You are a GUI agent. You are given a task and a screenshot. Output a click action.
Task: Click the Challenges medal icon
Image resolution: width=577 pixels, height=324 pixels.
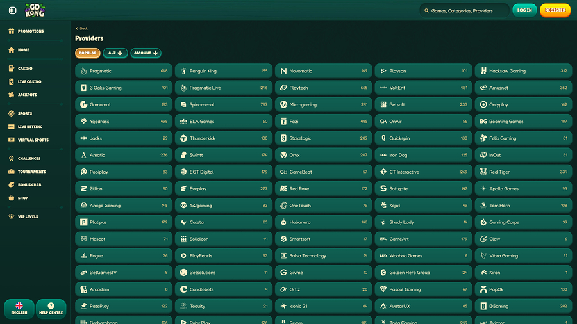[12, 158]
